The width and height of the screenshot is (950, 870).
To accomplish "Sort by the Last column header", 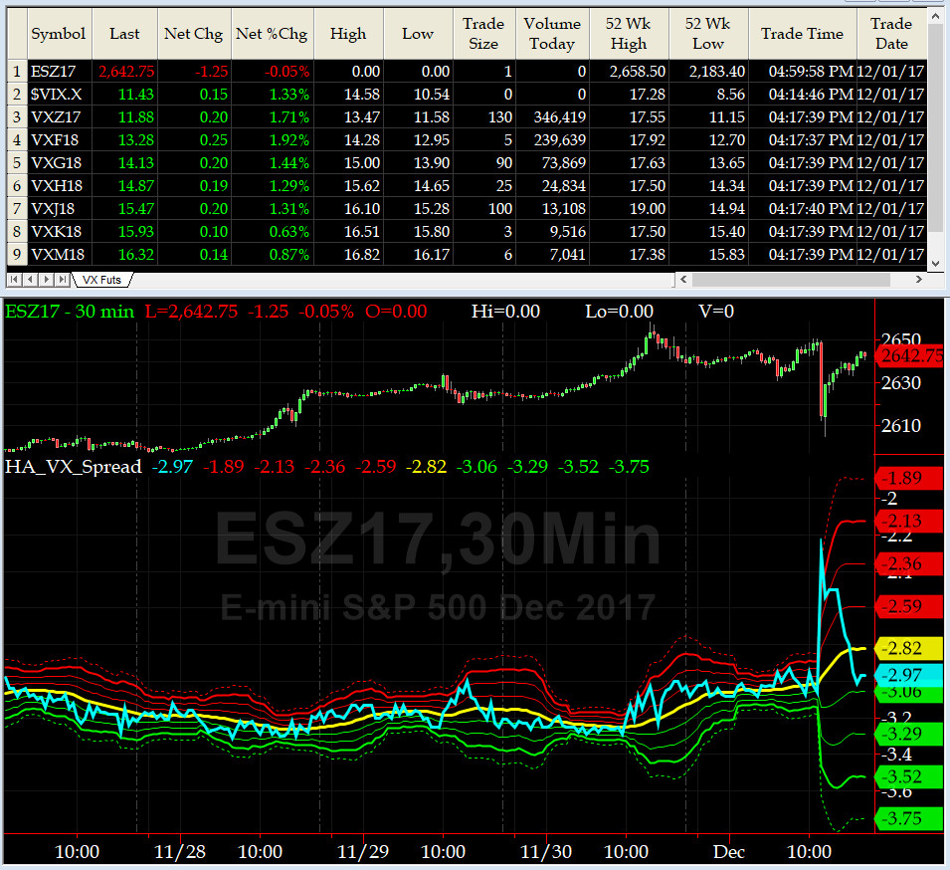I will pyautogui.click(x=124, y=34).
